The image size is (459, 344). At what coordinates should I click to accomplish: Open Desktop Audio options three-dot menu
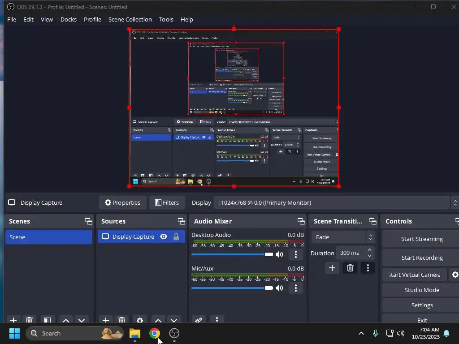pos(296,254)
